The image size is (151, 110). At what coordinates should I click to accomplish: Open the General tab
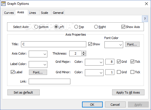click(58, 13)
